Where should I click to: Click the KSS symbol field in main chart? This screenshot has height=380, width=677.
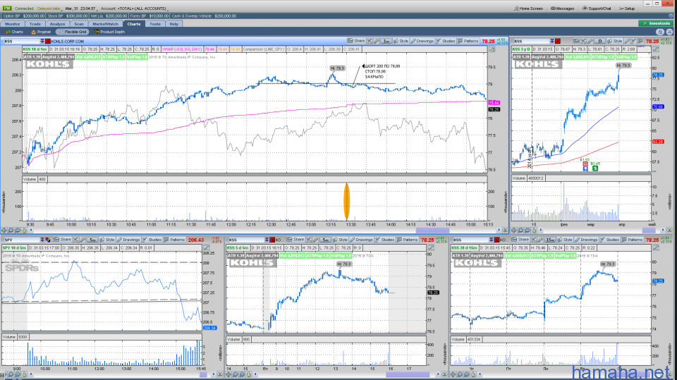coord(22,41)
